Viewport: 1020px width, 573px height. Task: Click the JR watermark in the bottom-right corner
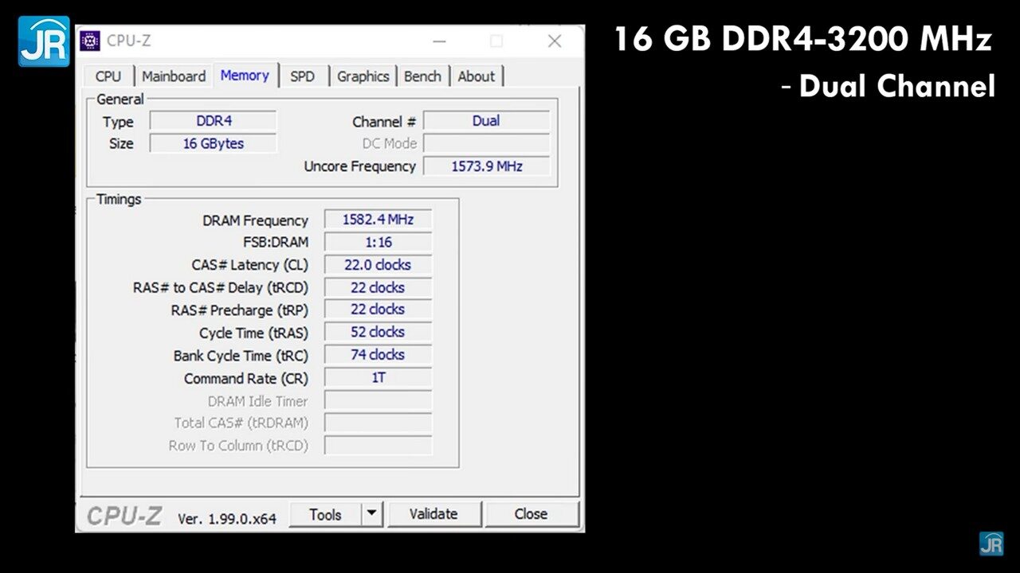993,545
